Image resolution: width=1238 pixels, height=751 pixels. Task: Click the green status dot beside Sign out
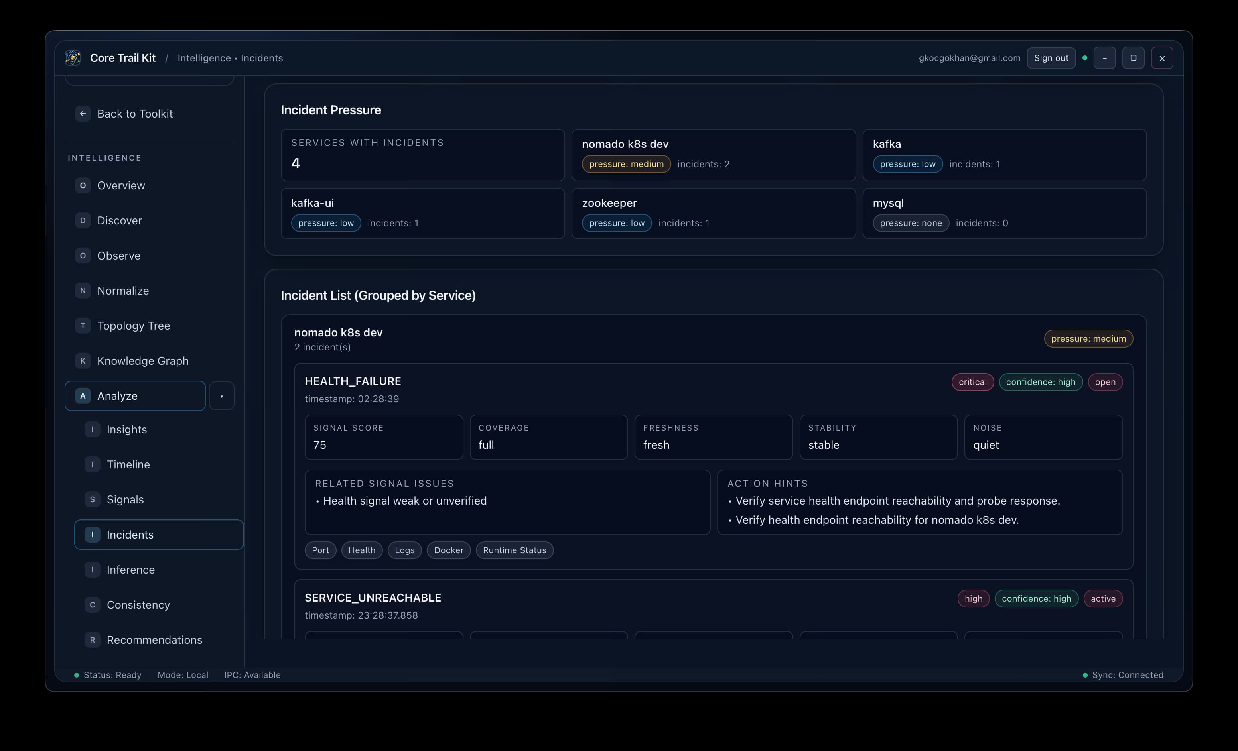[x=1085, y=58]
